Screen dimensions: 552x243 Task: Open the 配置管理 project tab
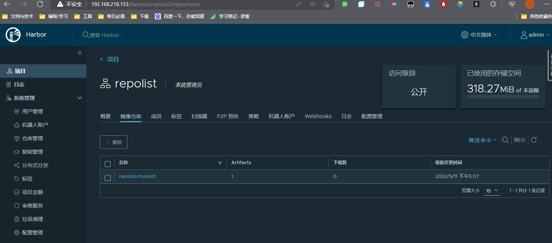point(372,116)
